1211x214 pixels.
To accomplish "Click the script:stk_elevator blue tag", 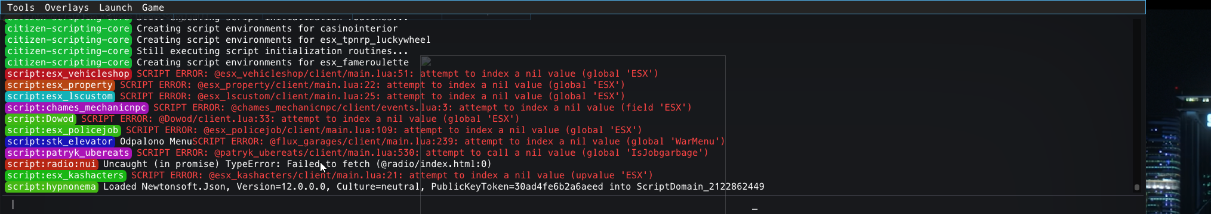I will point(60,141).
